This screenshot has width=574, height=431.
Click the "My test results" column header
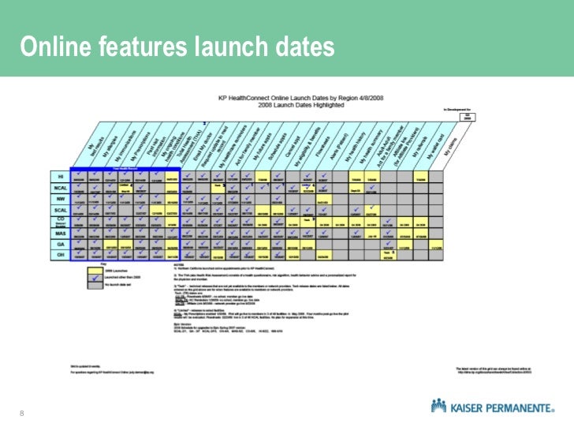click(x=97, y=147)
